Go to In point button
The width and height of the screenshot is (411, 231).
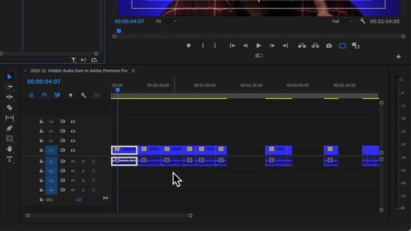coord(232,46)
